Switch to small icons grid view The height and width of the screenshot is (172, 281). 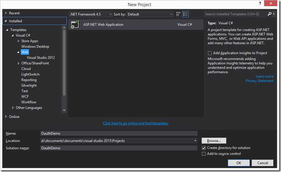[178, 14]
